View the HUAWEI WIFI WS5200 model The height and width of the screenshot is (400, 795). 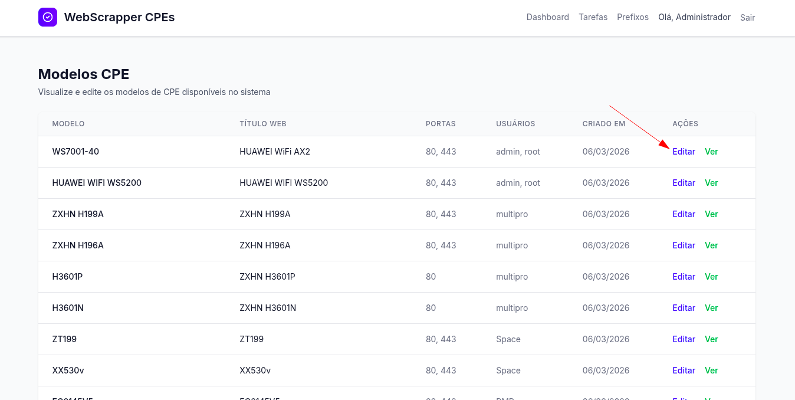pyautogui.click(x=711, y=183)
